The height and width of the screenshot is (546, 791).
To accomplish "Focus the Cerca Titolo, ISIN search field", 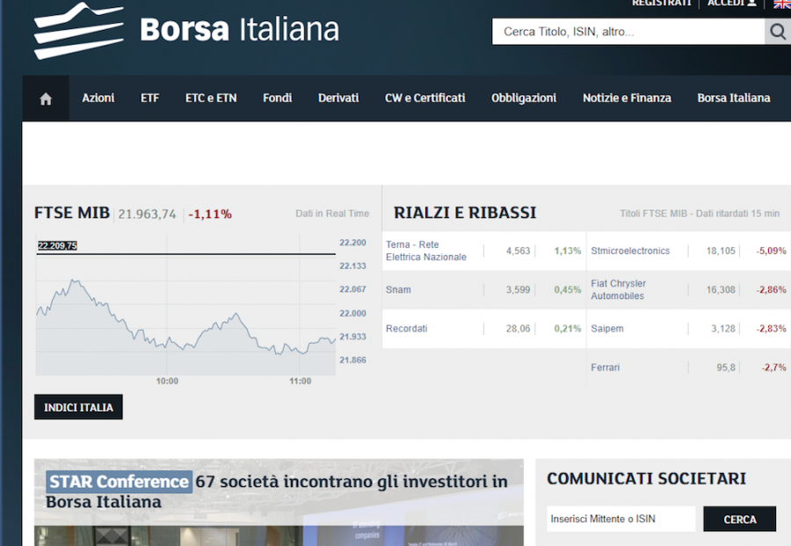I will (x=628, y=33).
